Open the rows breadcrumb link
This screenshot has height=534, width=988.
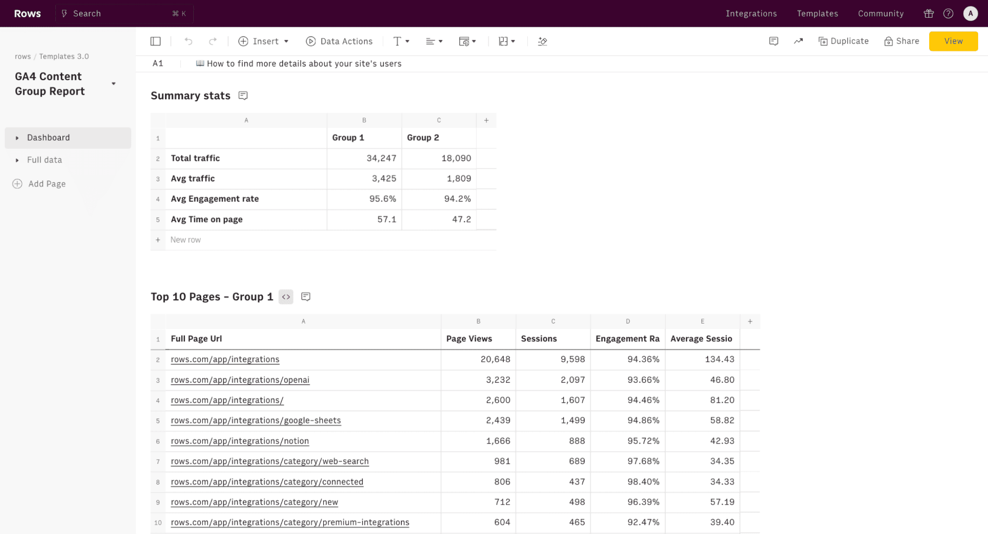click(23, 56)
